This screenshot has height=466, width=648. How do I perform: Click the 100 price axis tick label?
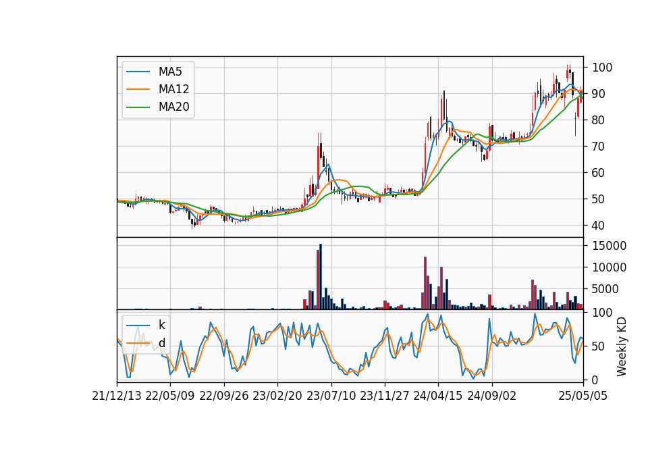coord(602,68)
